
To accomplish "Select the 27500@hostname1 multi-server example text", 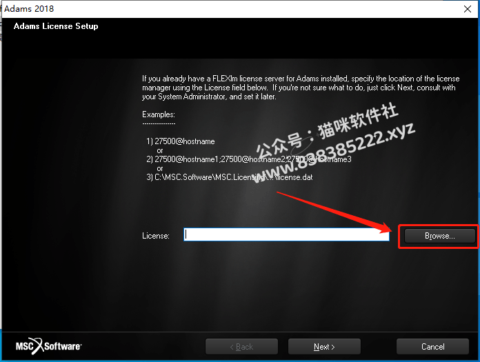I will click(x=248, y=159).
